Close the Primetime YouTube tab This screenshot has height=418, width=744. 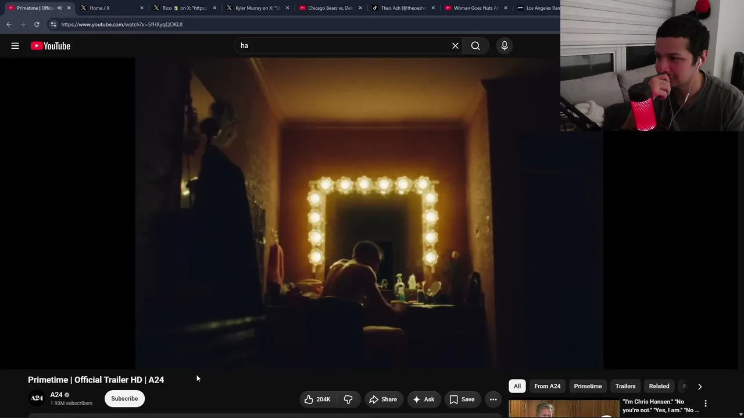point(69,8)
